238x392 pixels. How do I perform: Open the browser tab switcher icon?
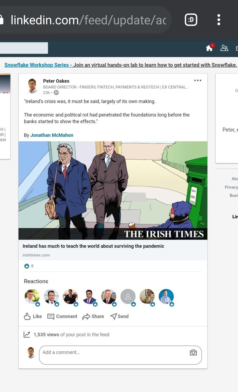pos(191,20)
